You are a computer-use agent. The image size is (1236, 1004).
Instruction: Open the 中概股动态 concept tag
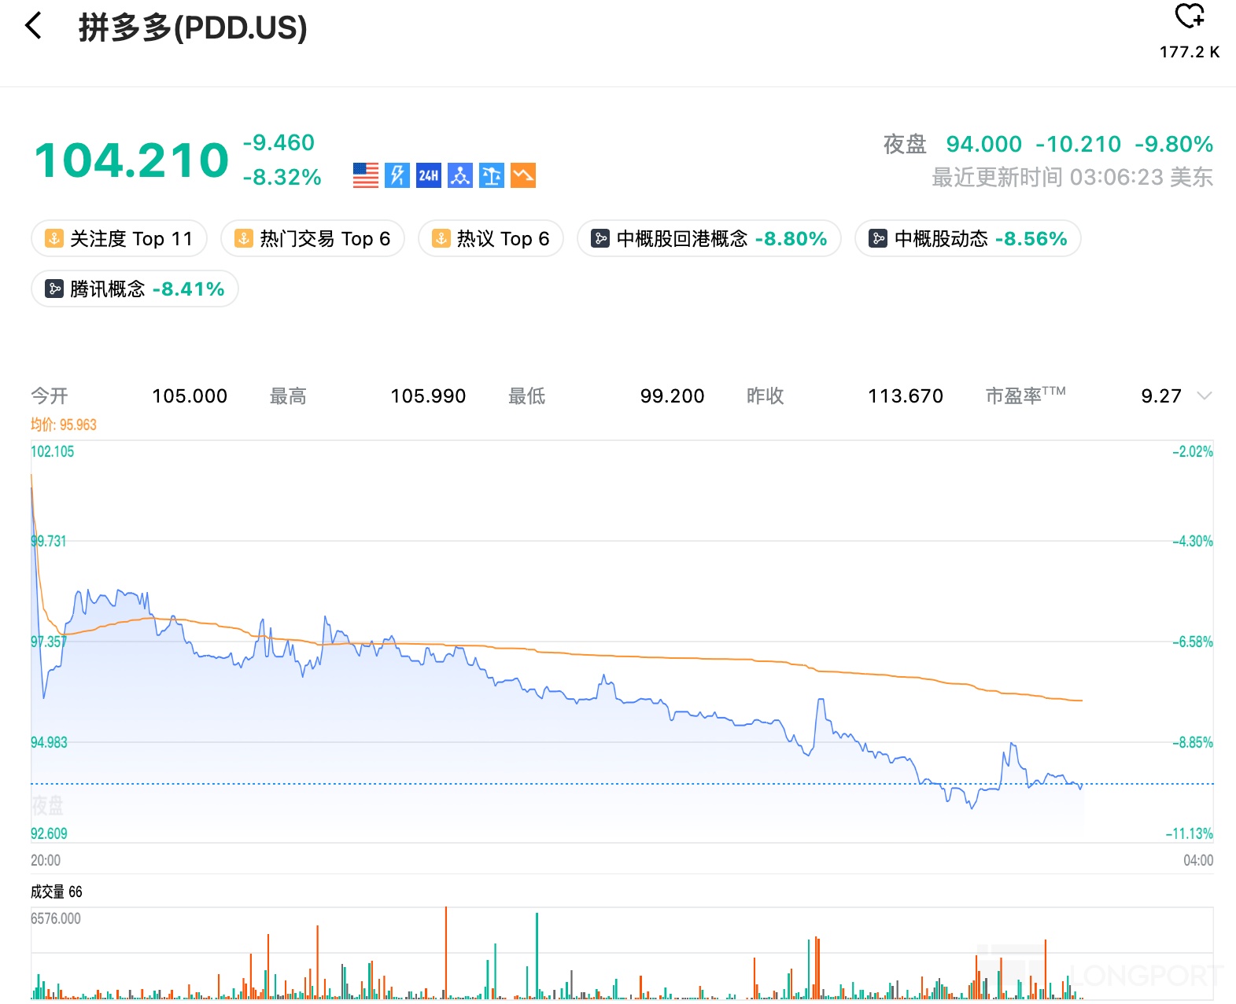point(968,239)
